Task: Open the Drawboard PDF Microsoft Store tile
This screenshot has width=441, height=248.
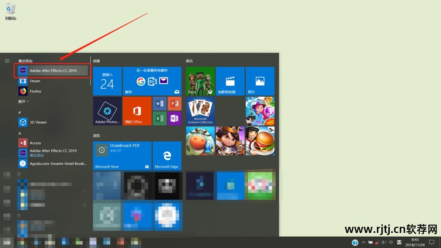Action: coord(122,155)
